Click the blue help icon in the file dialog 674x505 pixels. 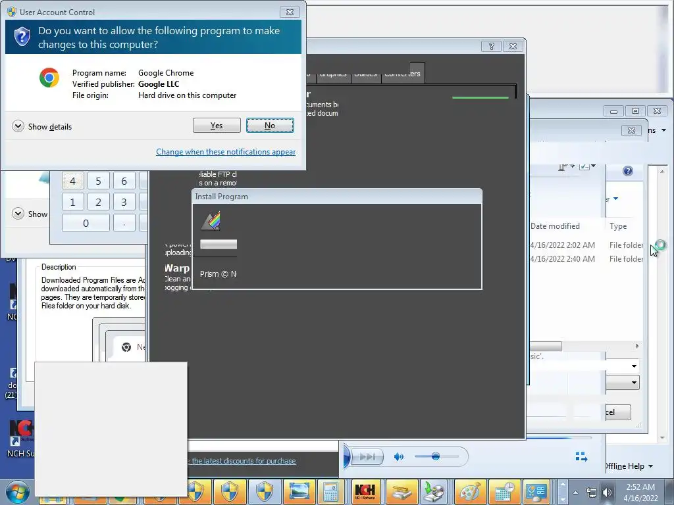click(627, 171)
